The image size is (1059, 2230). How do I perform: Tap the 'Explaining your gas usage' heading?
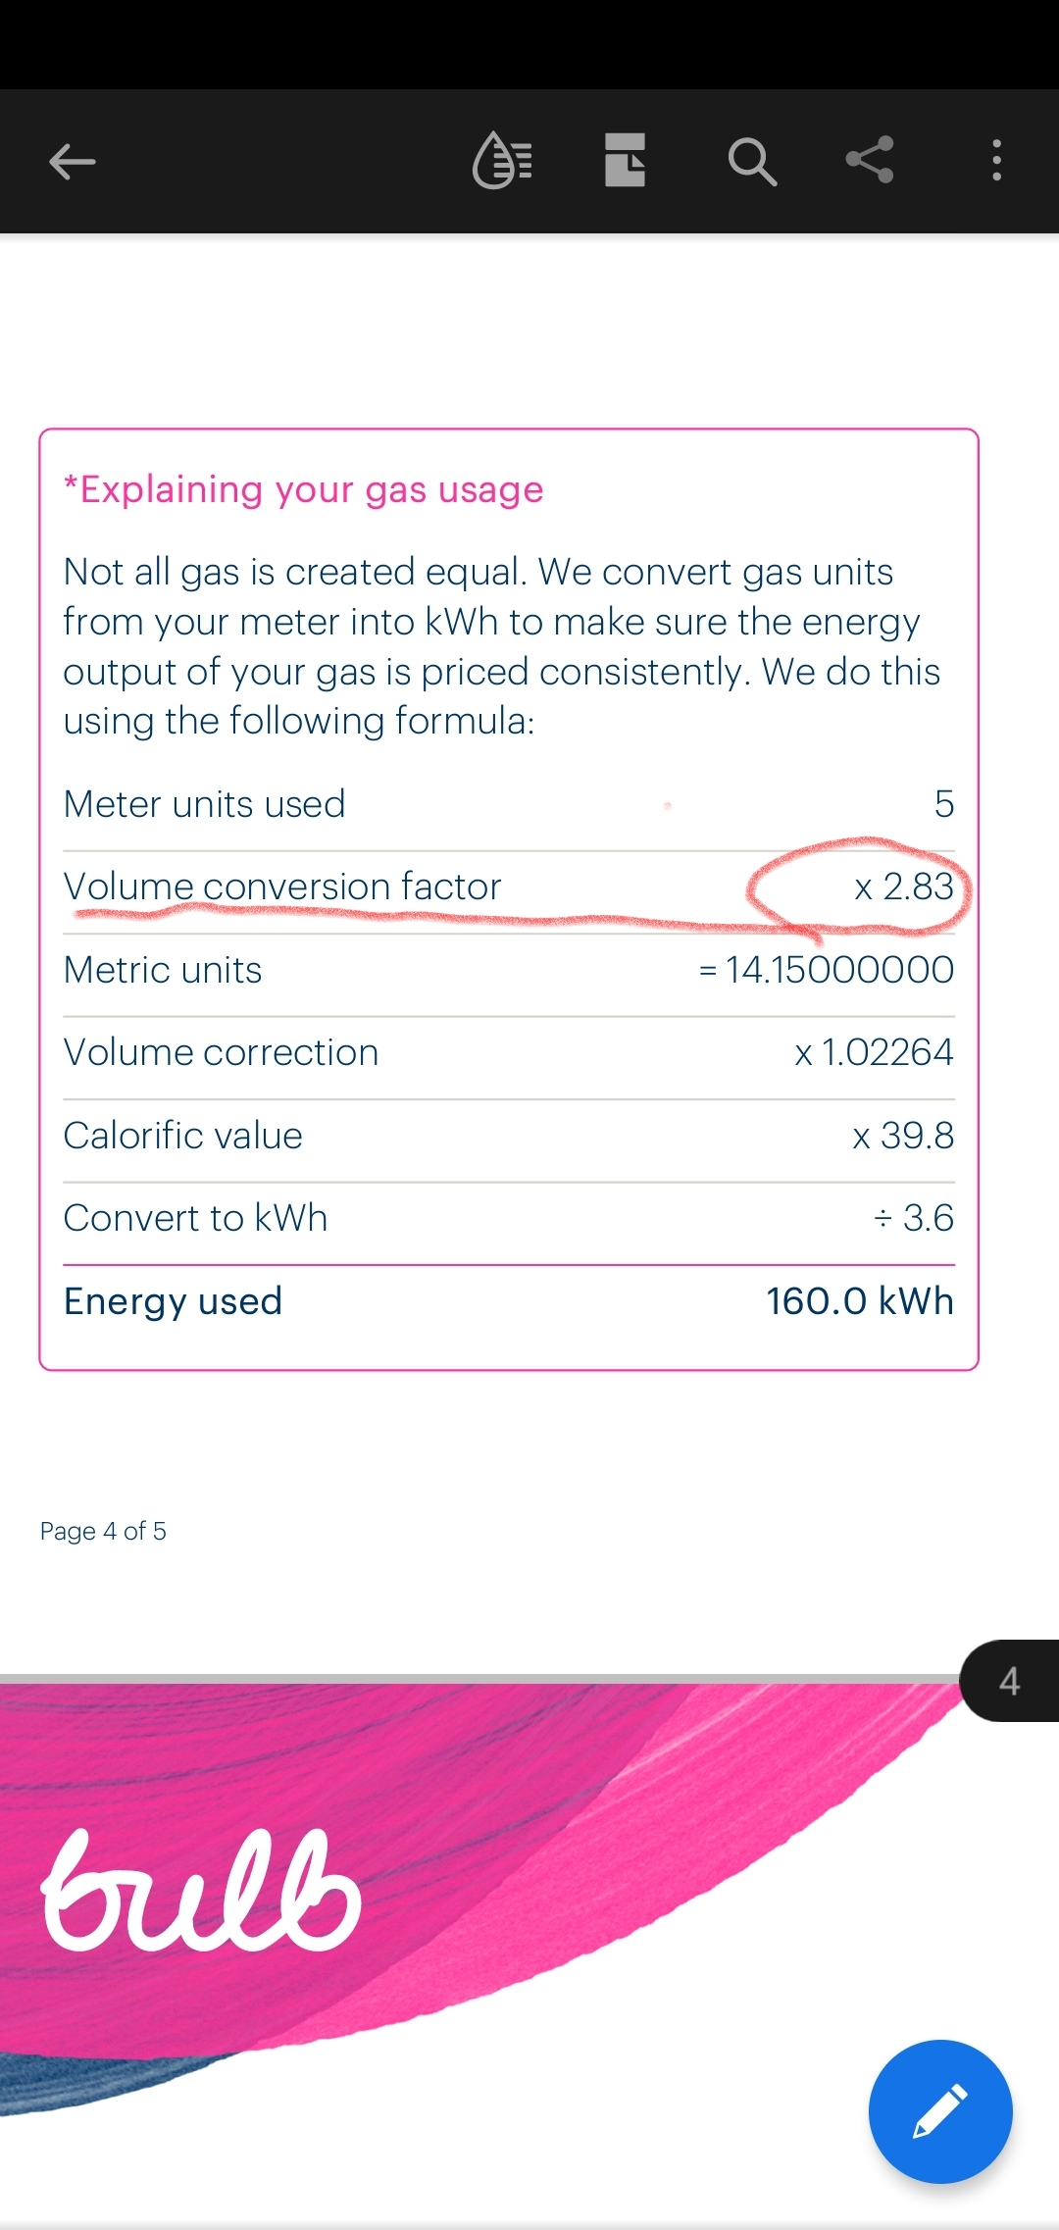303,489
